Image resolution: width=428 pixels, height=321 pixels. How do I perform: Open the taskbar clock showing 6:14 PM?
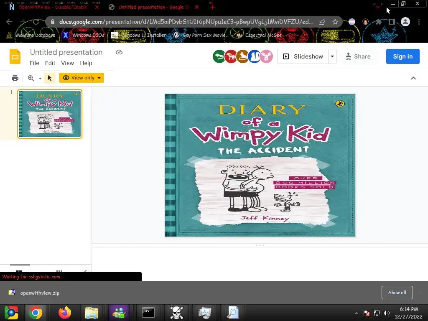pos(408,313)
